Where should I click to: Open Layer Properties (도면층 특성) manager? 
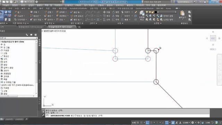click(142, 15)
